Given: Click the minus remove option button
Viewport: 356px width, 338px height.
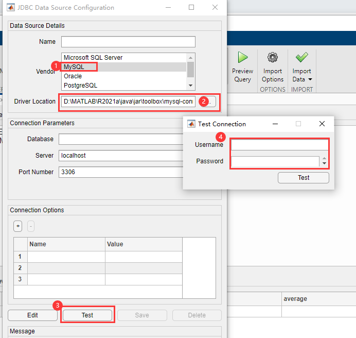Looking at the screenshot, I should [31, 226].
